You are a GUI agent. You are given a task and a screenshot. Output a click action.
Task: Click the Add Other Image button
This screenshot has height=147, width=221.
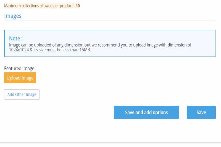tap(22, 94)
